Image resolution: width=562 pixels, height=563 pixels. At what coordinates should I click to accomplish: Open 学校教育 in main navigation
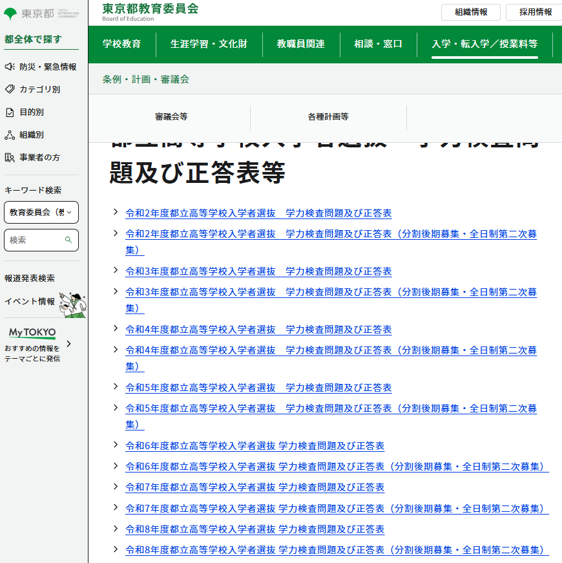click(121, 44)
